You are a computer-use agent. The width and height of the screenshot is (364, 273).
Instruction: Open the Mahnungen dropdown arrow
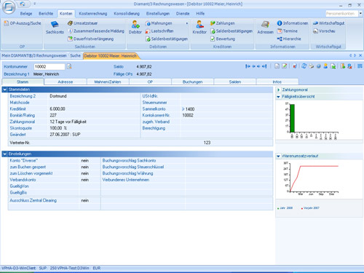pyautogui.click(x=187, y=23)
